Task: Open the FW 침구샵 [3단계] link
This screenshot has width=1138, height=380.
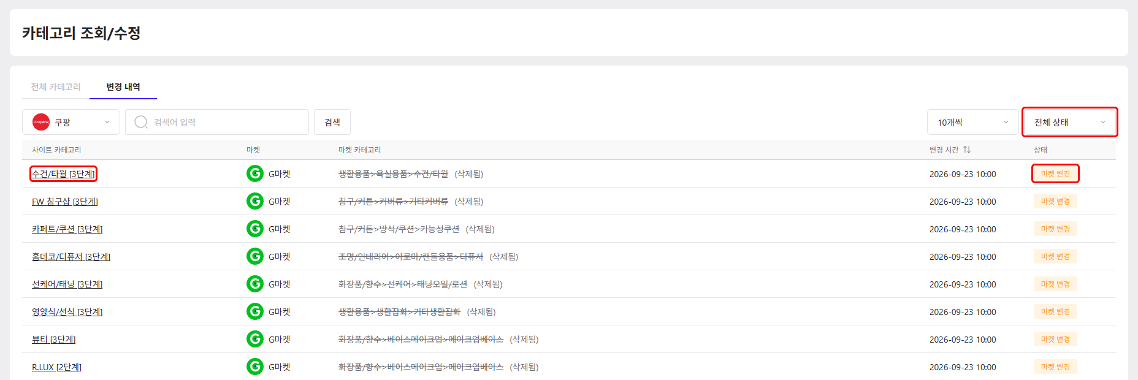Action: point(65,202)
